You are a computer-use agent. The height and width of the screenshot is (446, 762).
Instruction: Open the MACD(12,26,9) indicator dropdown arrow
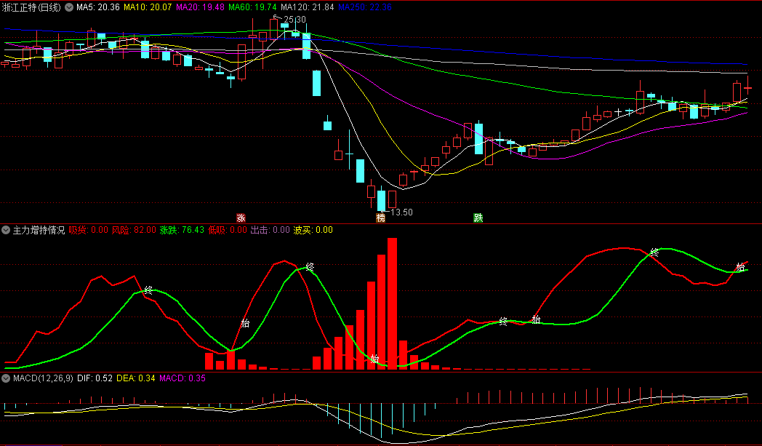pos(6,378)
